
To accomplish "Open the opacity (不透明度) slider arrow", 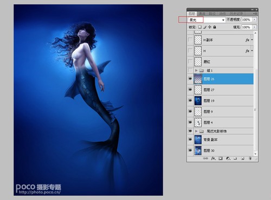I will pos(255,19).
